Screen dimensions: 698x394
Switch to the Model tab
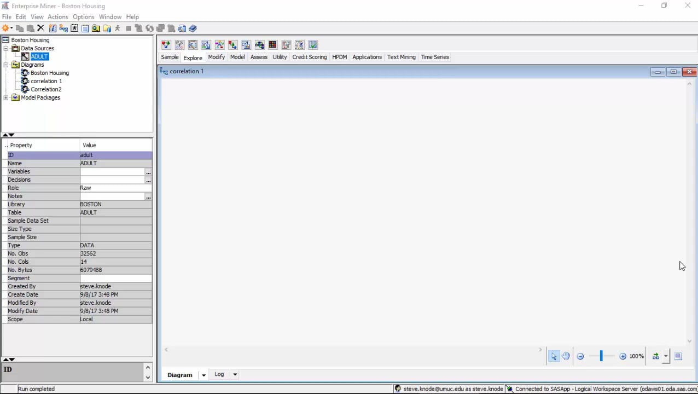(237, 57)
